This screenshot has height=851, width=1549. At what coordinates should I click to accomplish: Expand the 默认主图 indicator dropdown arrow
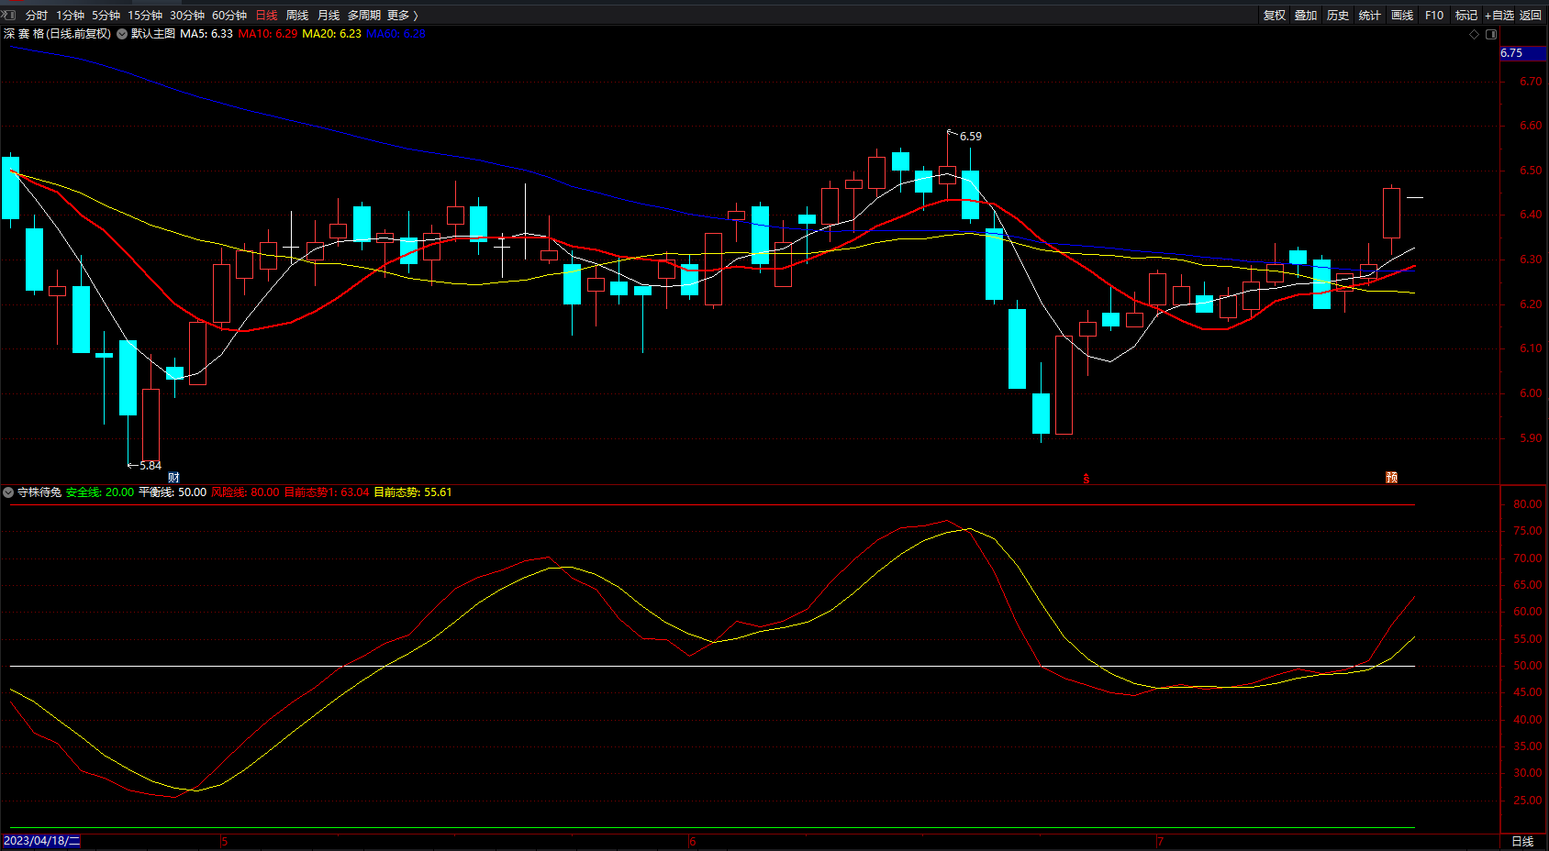pyautogui.click(x=122, y=34)
